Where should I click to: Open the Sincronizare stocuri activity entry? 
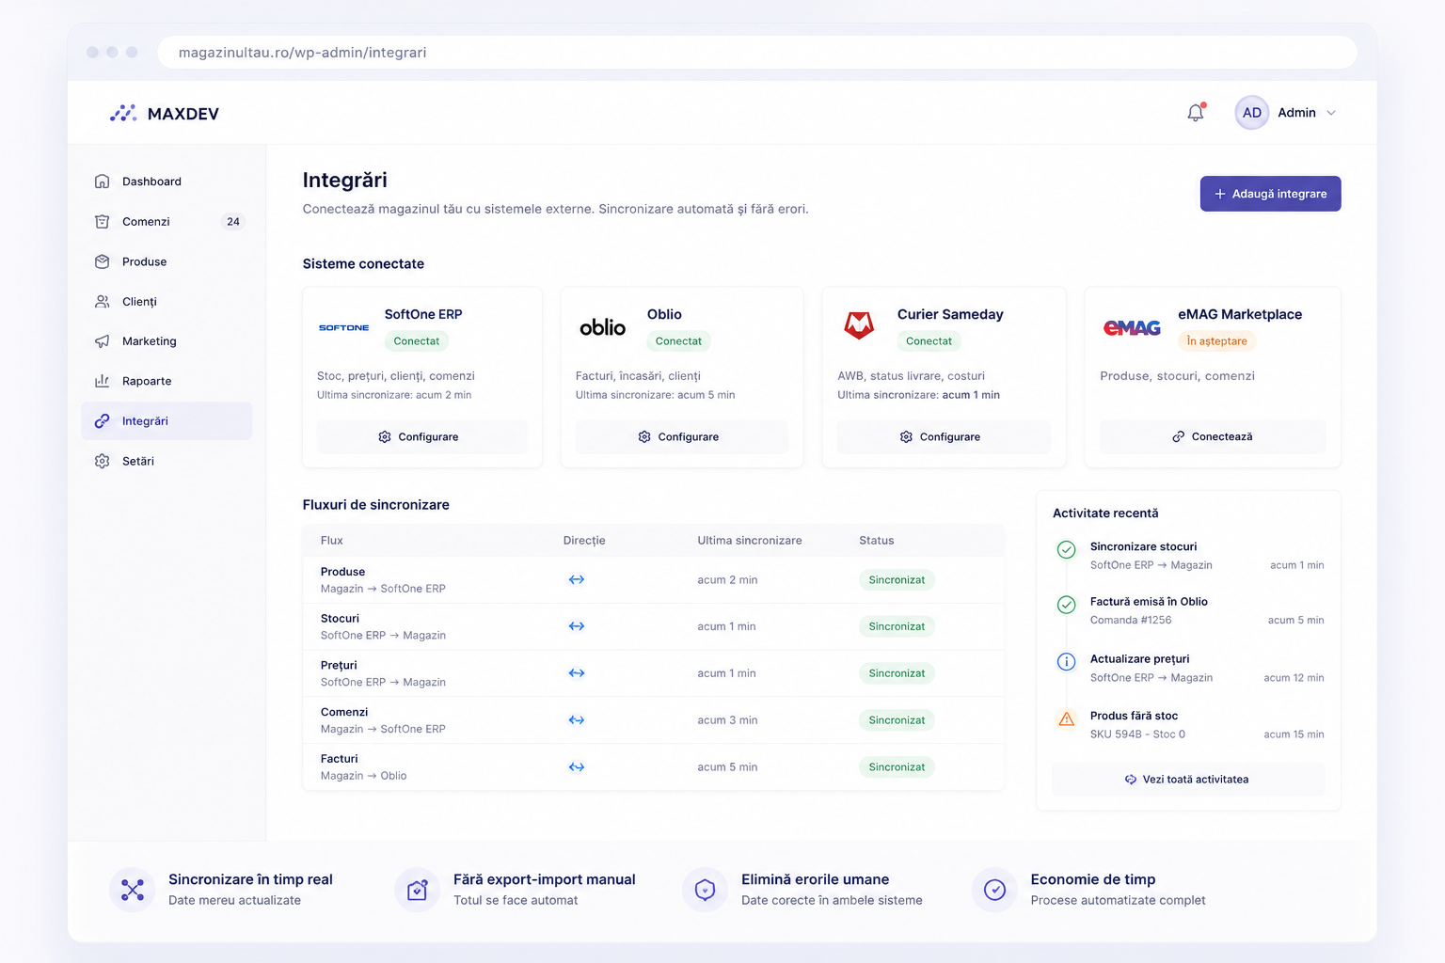point(1189,556)
